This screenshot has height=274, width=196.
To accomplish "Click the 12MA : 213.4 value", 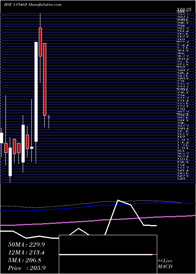I will pyautogui.click(x=26, y=252).
